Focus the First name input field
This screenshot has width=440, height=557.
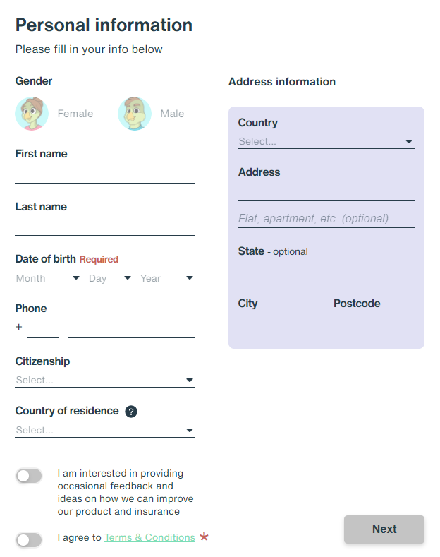pyautogui.click(x=105, y=174)
